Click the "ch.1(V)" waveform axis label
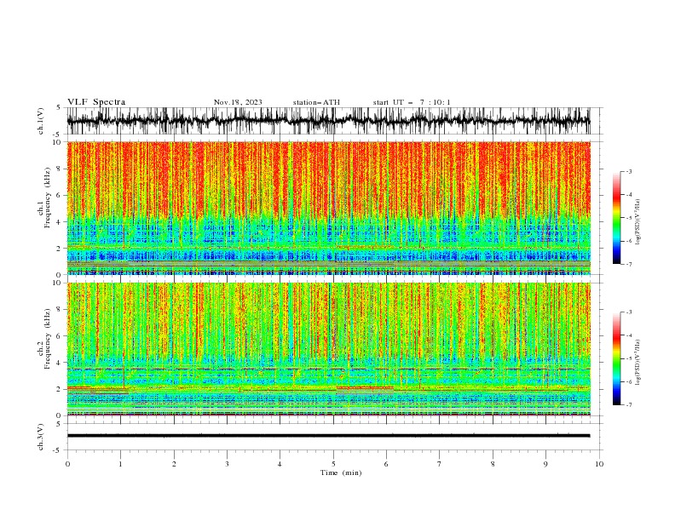This screenshot has height=521, width=675. (x=40, y=121)
